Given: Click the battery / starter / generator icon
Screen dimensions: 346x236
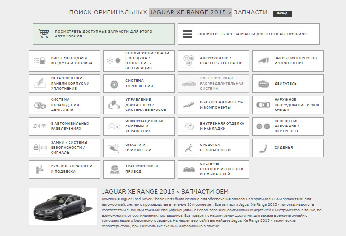Looking at the screenshot, I should (189, 60).
